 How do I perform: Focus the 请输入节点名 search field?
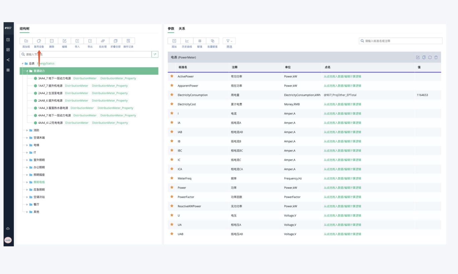[85, 54]
